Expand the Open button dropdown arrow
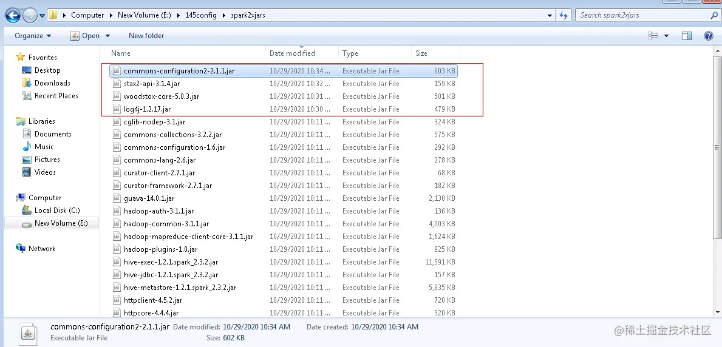The width and height of the screenshot is (722, 347). [x=107, y=36]
